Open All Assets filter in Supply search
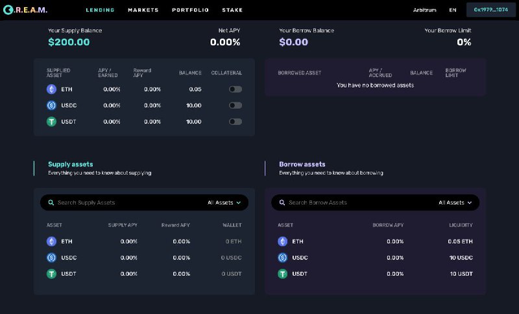The width and height of the screenshot is (519, 314). (x=224, y=203)
